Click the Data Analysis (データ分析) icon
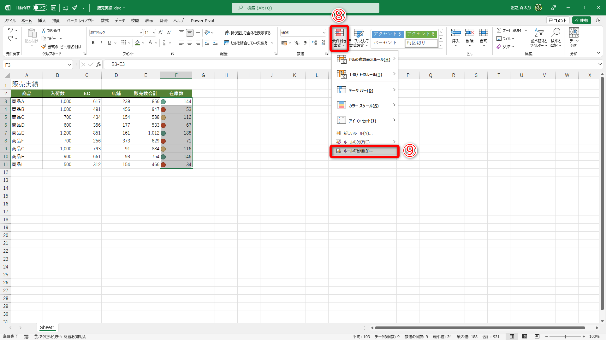This screenshot has width=606, height=340. 574,38
